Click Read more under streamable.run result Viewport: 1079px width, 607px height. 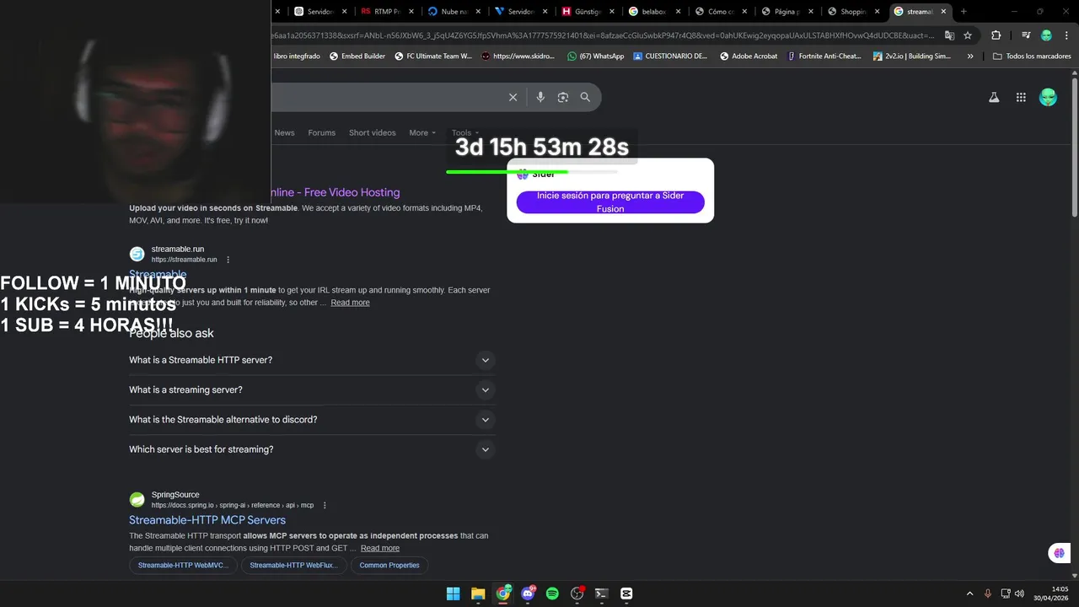[x=350, y=303]
